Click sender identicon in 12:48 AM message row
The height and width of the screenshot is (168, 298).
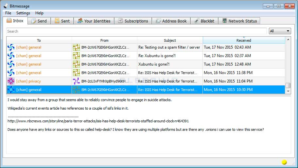76,64
